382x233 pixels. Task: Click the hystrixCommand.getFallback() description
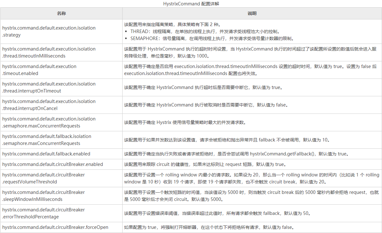tap(237, 154)
